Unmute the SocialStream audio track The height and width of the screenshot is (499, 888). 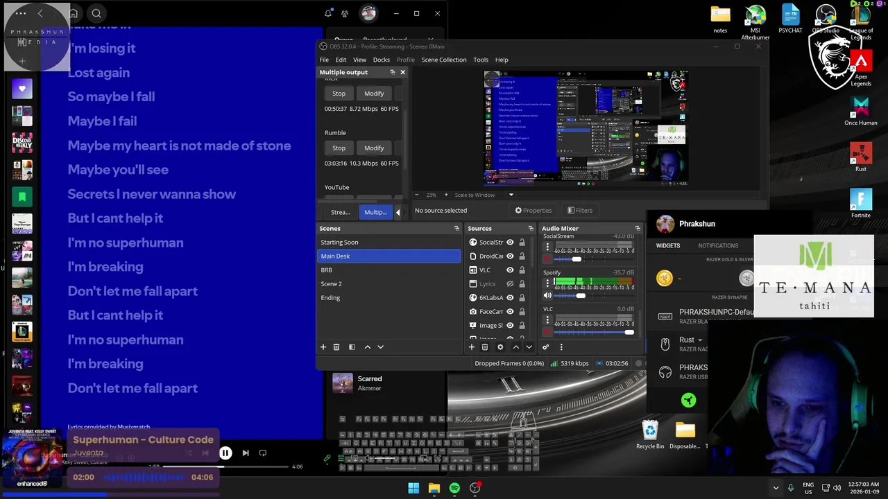point(547,259)
